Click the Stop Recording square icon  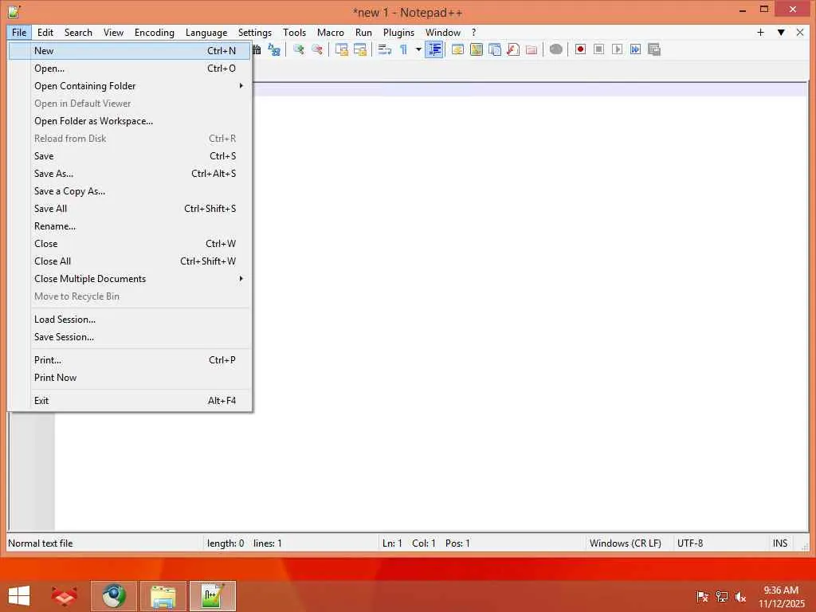(599, 49)
